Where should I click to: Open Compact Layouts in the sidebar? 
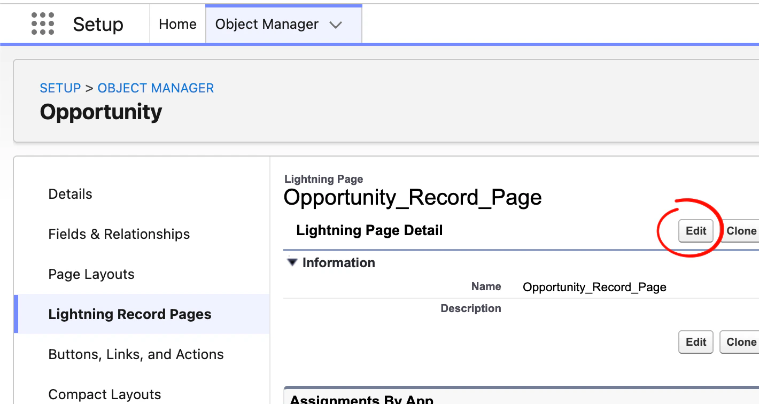point(105,394)
